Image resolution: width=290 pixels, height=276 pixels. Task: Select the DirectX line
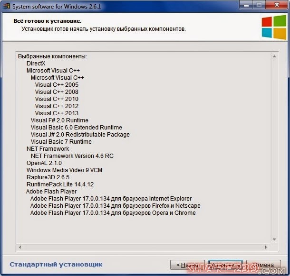(36, 63)
